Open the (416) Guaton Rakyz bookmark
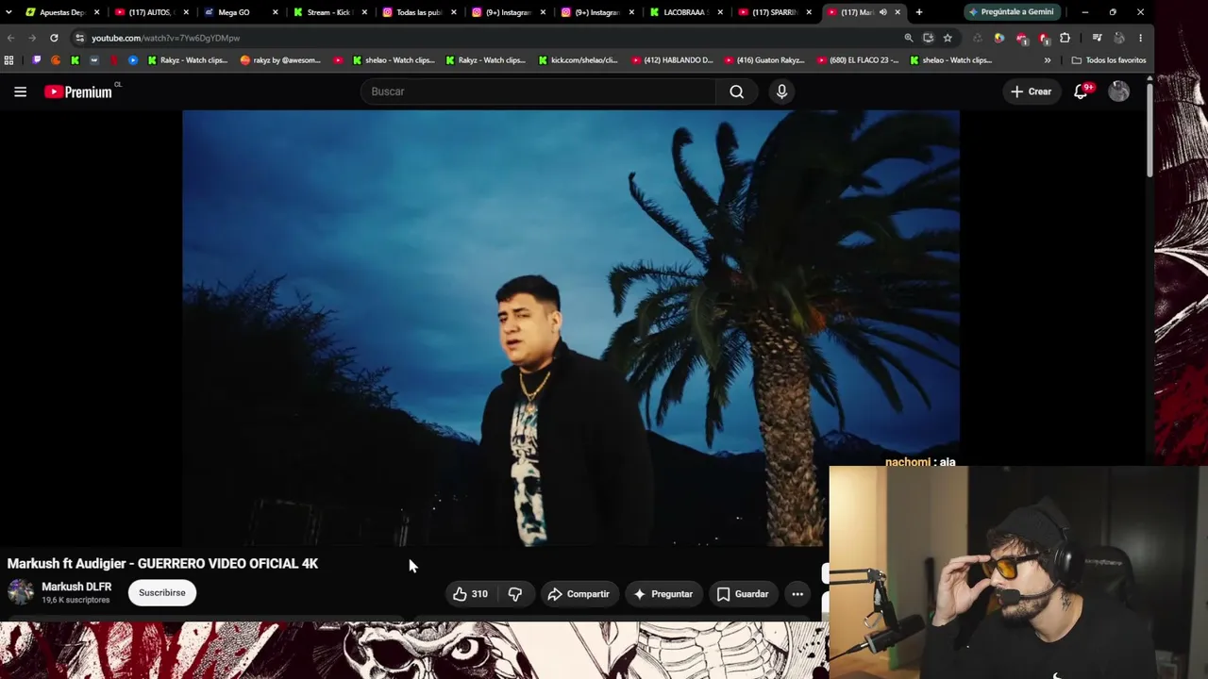Screen dimensions: 1208x679 (x=764, y=60)
